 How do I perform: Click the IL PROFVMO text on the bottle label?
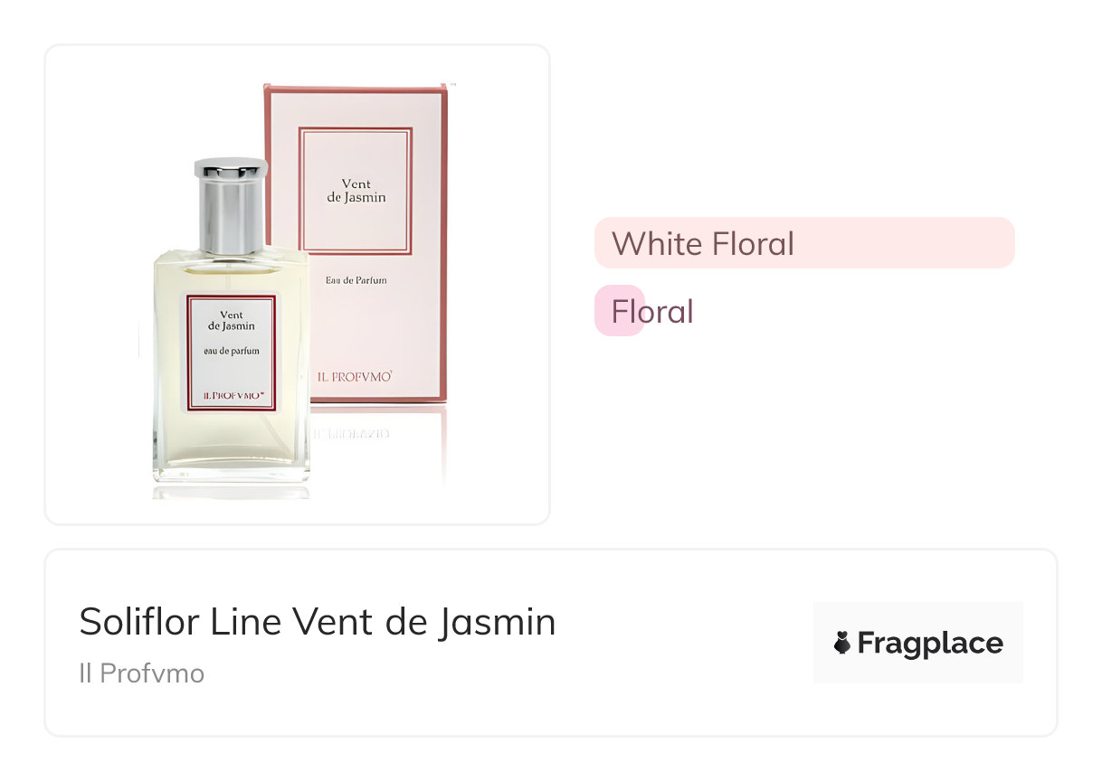tap(233, 395)
